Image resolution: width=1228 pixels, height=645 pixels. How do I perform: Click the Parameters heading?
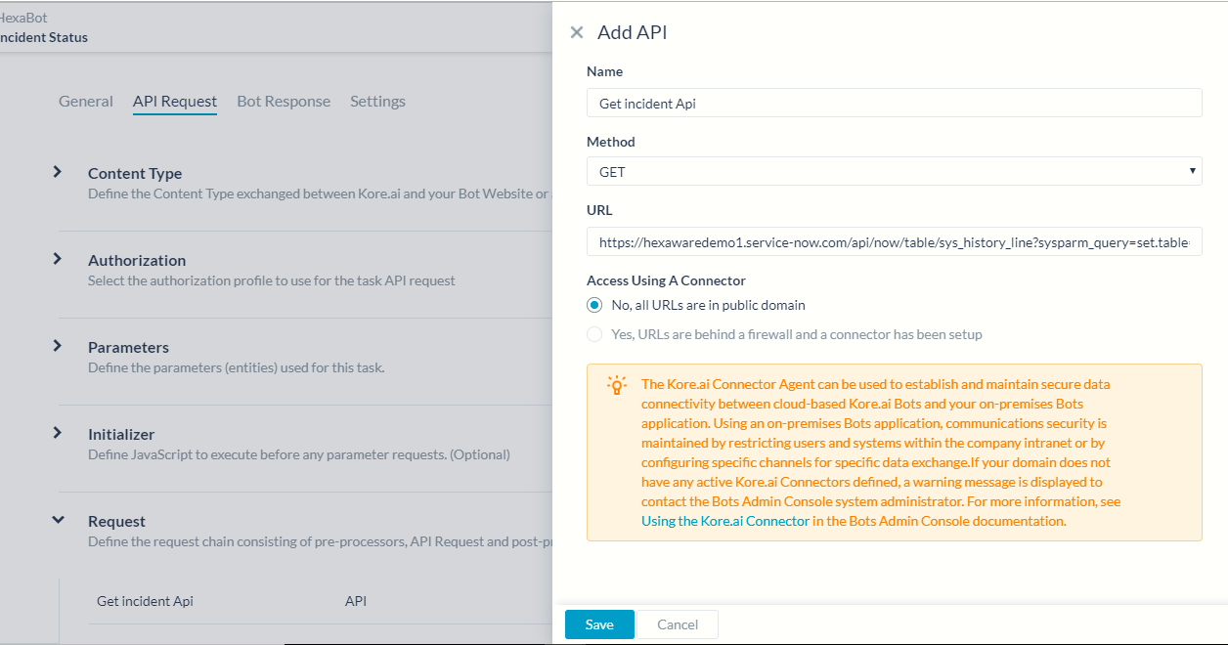pyautogui.click(x=128, y=347)
